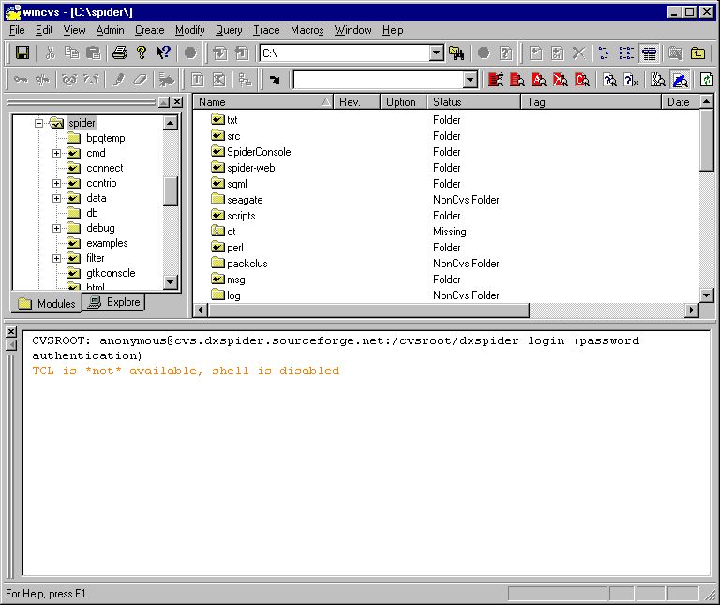This screenshot has height=605, width=720.
Task: Click the green refresh view icon
Action: click(x=706, y=80)
